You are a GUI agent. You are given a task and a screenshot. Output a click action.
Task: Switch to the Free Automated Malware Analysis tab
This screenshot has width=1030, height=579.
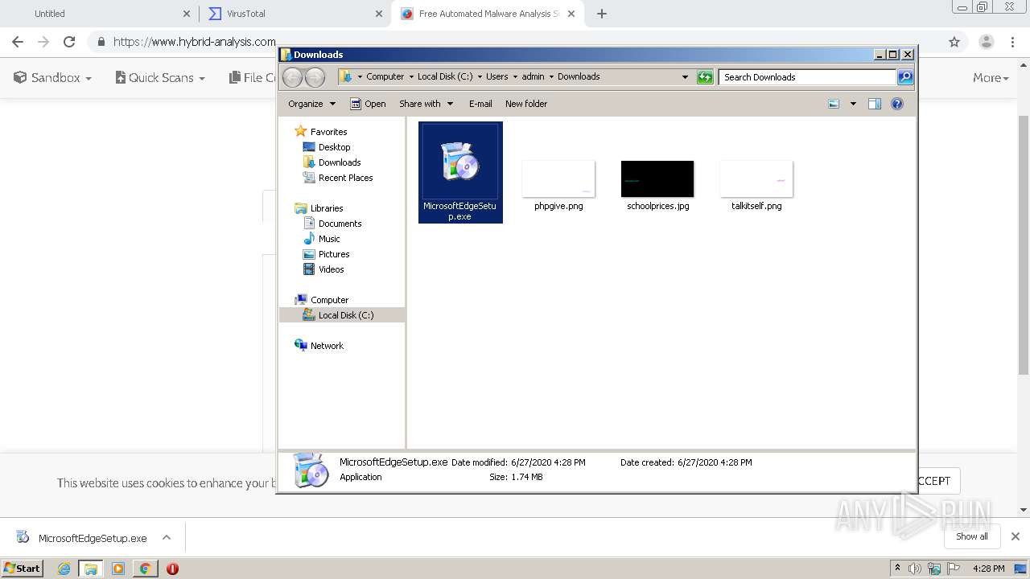click(488, 14)
